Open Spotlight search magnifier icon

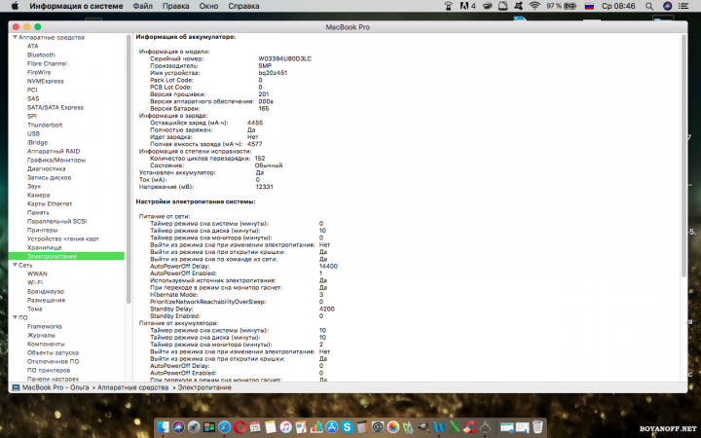[649, 6]
